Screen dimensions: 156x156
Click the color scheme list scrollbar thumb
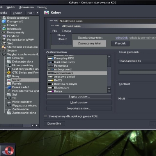click(x=109, y=63)
